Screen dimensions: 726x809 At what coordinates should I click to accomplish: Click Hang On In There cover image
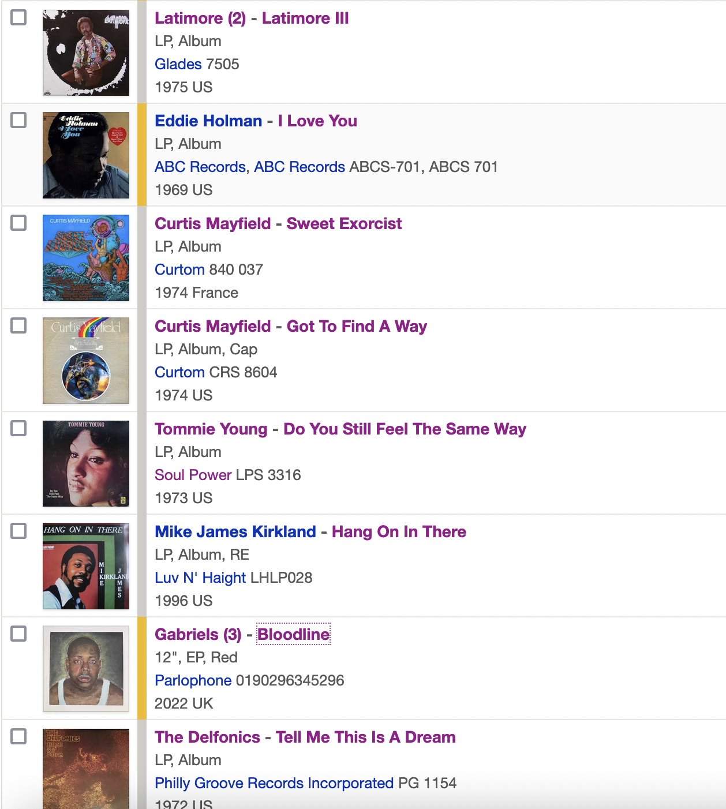86,566
